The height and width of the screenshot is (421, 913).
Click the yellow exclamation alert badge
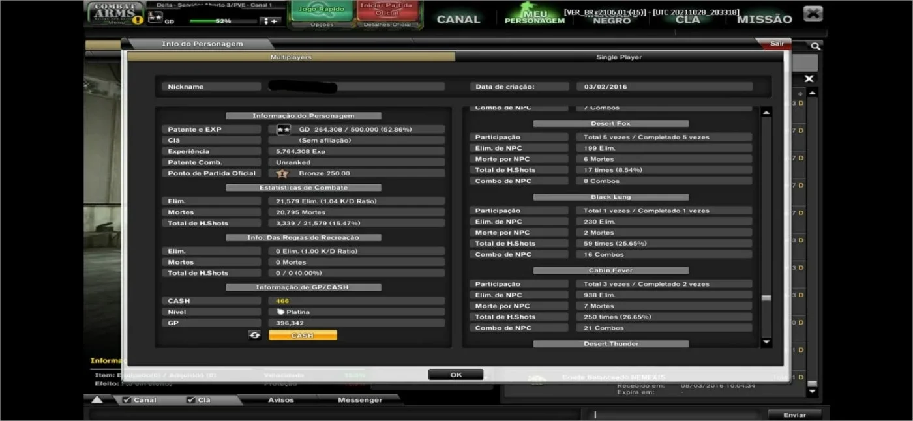tap(138, 20)
